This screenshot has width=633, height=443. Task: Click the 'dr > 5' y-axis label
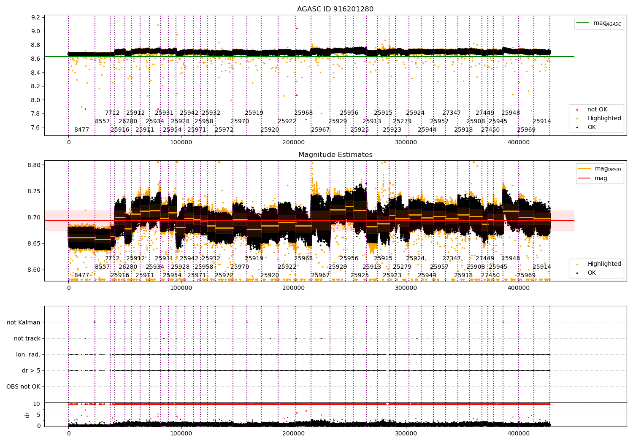pyautogui.click(x=31, y=371)
